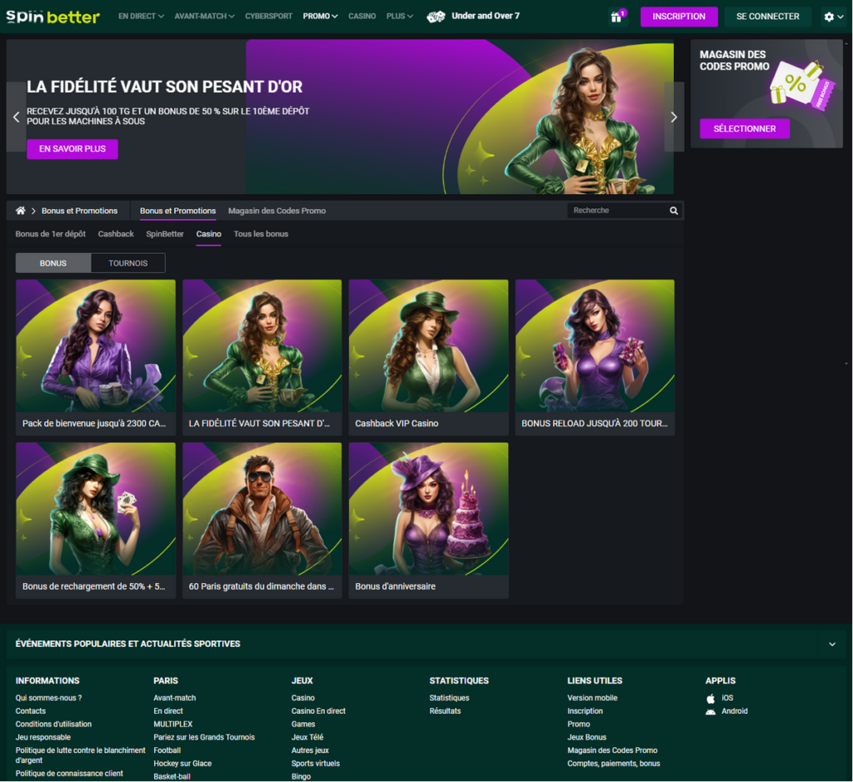Go to home via breadcrumb house icon

click(x=21, y=211)
